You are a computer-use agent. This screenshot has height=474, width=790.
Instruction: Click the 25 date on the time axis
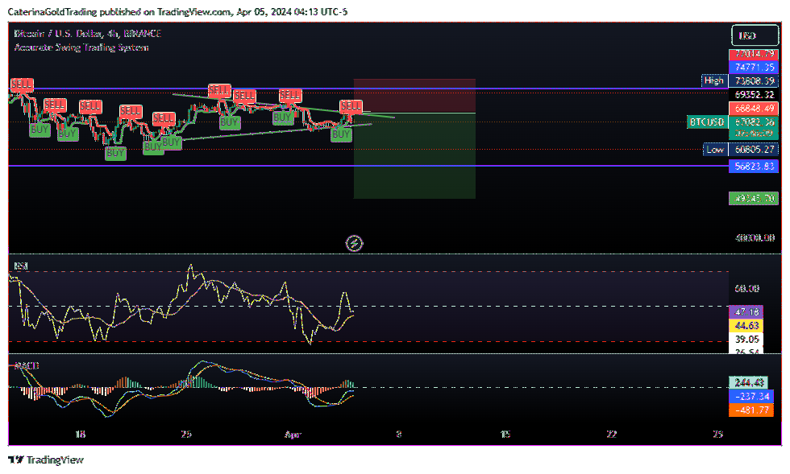click(186, 434)
